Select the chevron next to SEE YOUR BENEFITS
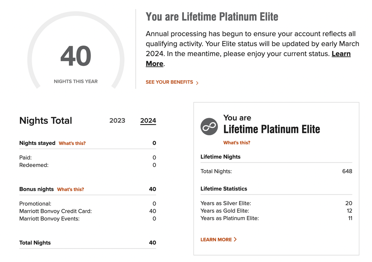 coord(197,82)
